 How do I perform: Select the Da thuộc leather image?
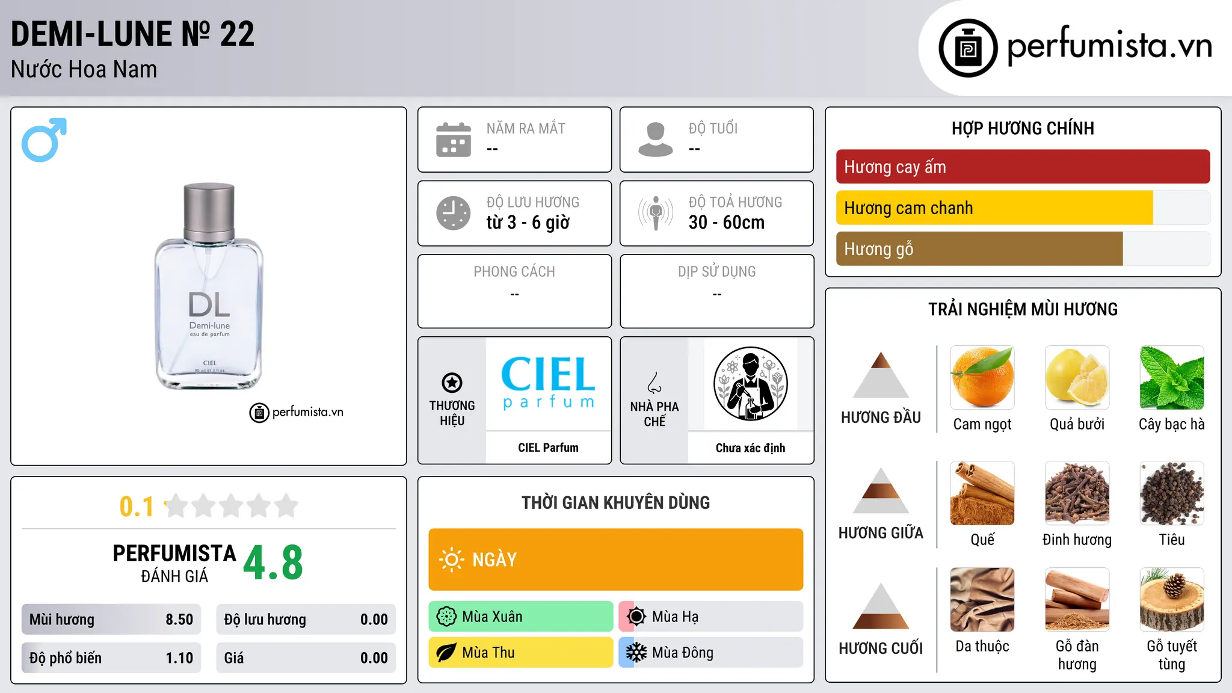[982, 600]
